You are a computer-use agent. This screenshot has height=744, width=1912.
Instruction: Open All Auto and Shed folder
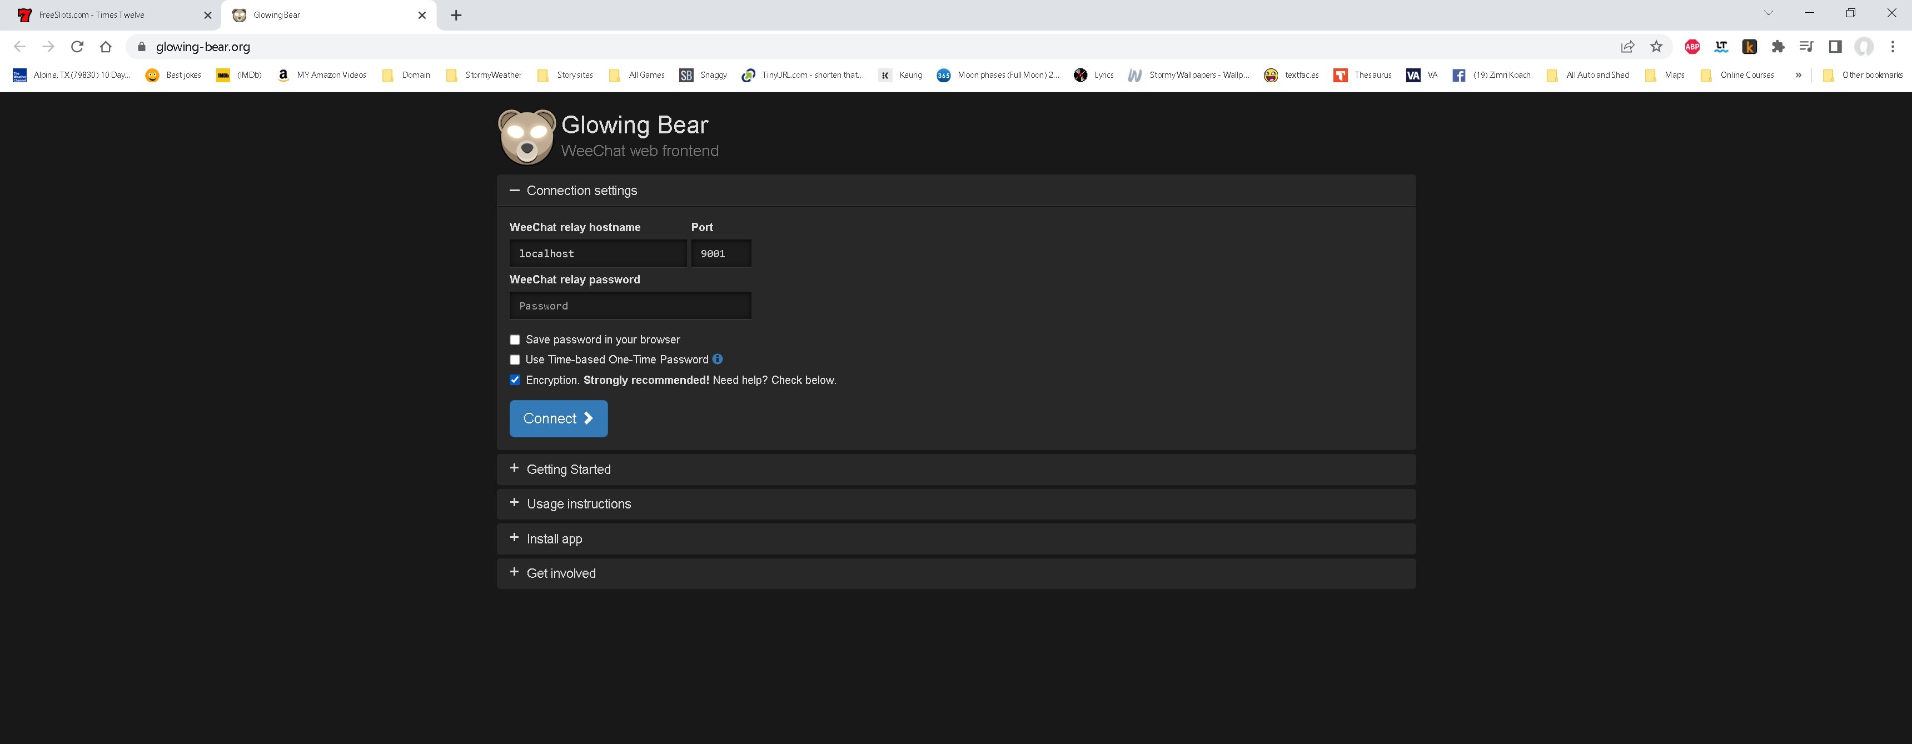pos(1587,75)
